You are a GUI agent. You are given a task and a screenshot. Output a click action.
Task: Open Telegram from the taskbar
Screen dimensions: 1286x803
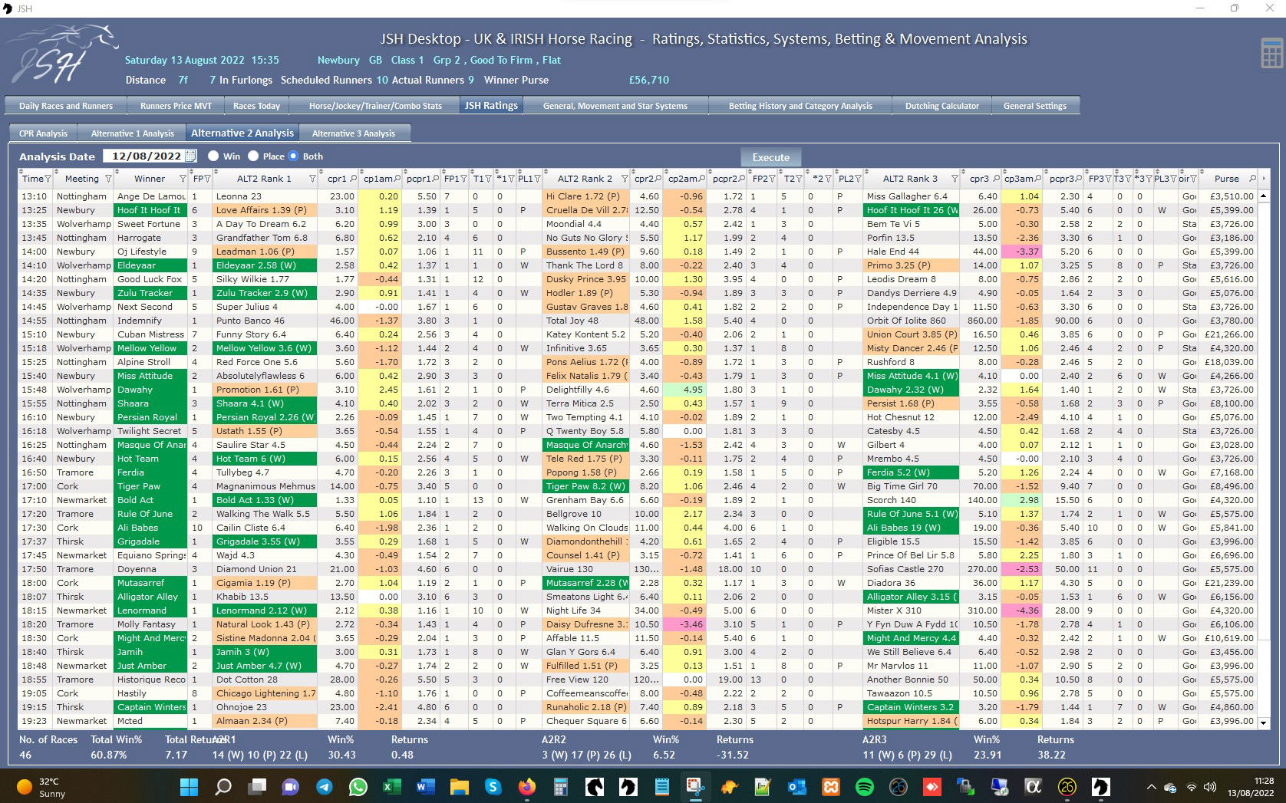coord(325,787)
